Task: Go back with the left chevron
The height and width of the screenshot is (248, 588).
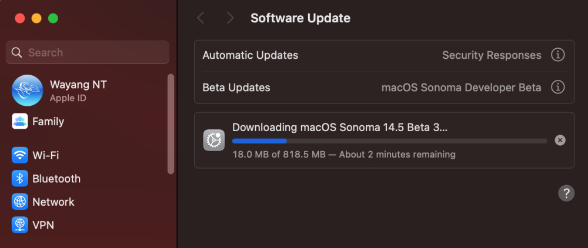Action: tap(201, 18)
